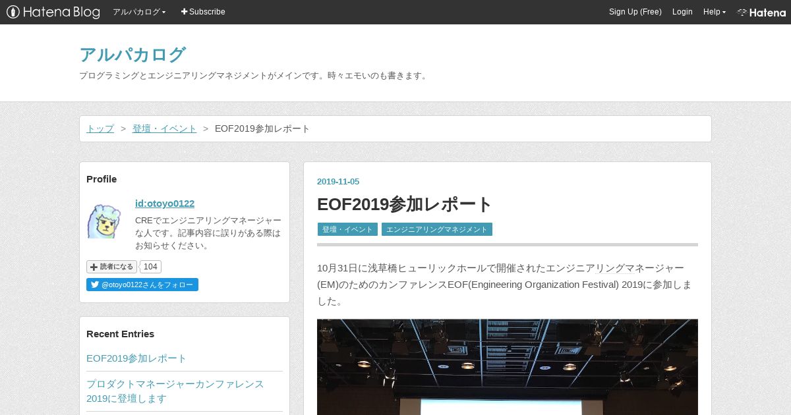Screen dimensions: 791x415
Task: Click the Login link
Action: tap(682, 12)
